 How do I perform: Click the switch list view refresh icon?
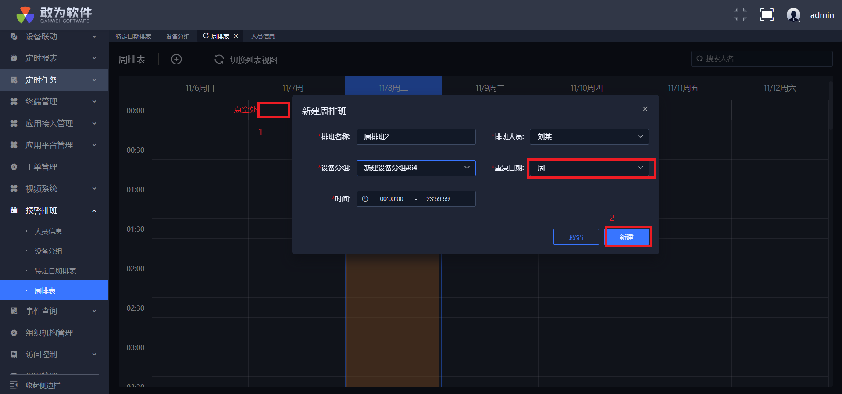(219, 59)
